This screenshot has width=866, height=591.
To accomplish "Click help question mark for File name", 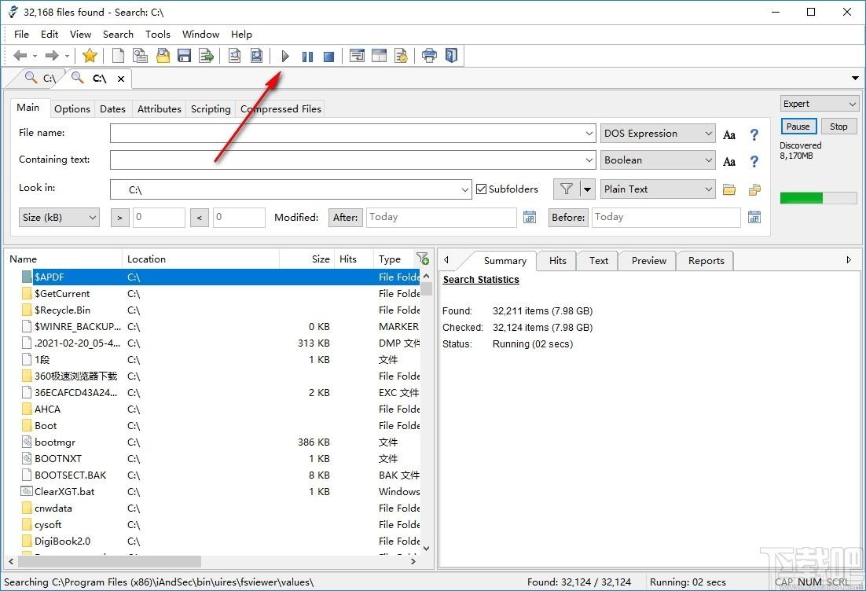I will (754, 134).
